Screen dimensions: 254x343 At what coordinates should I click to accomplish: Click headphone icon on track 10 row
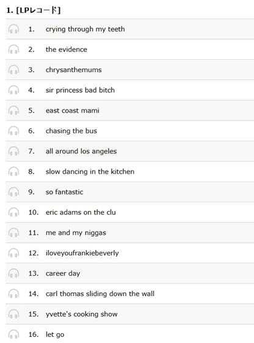point(13,212)
